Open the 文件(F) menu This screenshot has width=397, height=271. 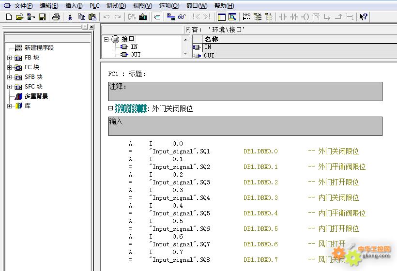click(x=23, y=6)
